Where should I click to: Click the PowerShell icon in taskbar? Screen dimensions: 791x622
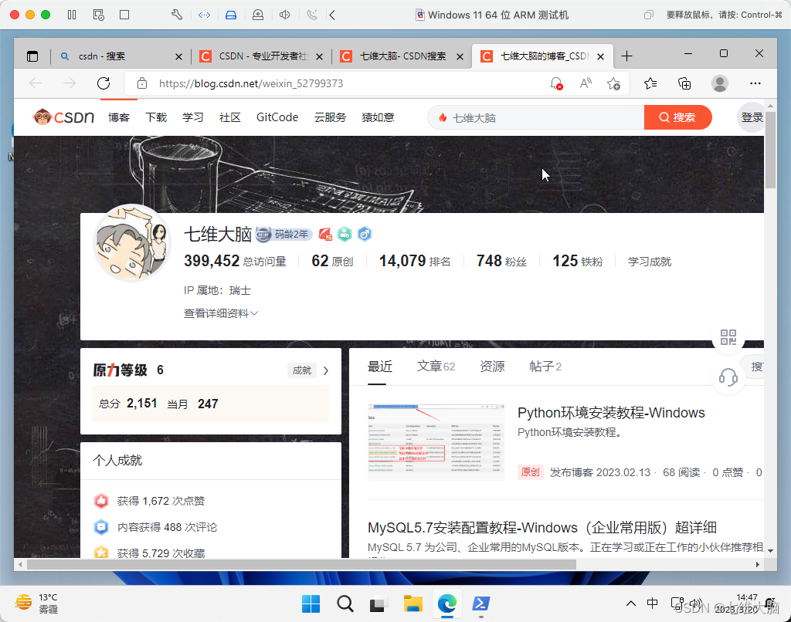click(480, 603)
